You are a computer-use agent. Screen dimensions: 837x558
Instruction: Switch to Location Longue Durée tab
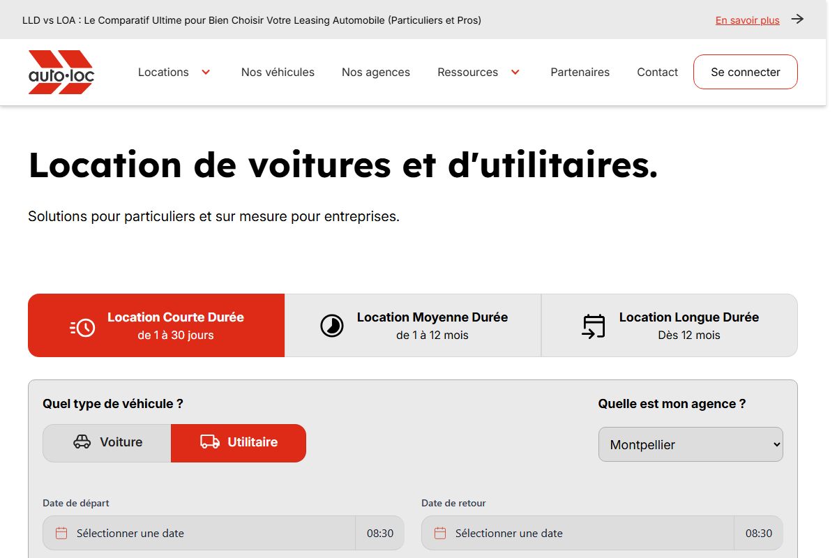670,325
